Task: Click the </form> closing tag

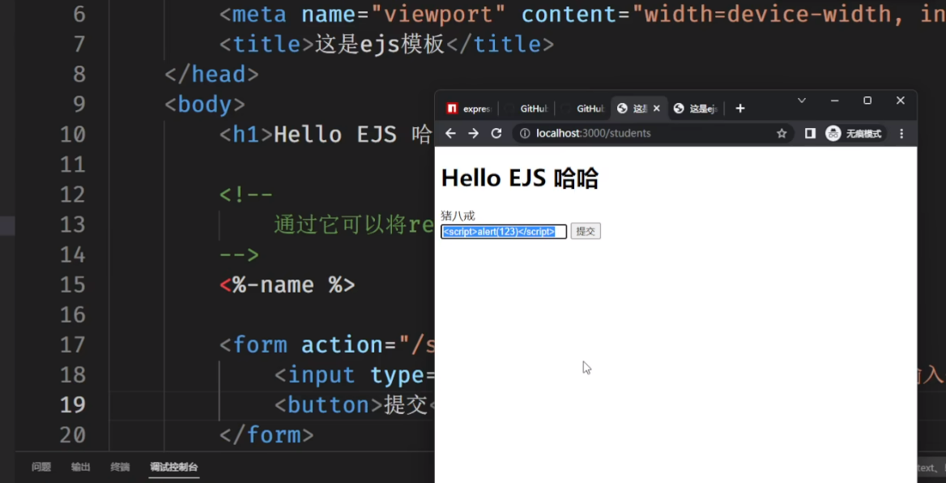Action: click(x=266, y=435)
